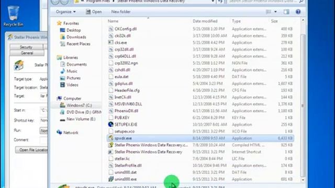Select crp64DLL.dll file icon
Viewport: 335px width, 188px height.
coord(110,56)
